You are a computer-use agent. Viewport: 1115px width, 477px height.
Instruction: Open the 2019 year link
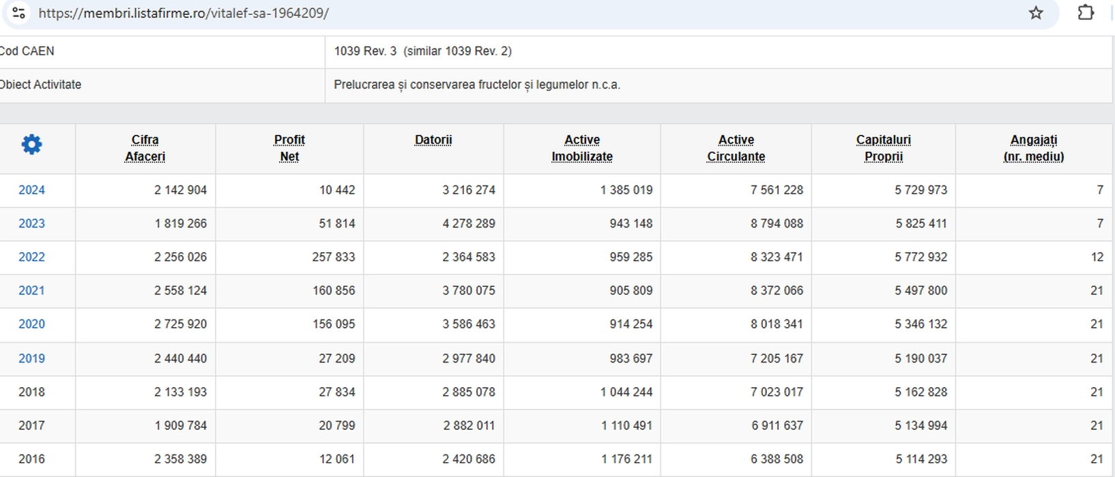click(31, 358)
